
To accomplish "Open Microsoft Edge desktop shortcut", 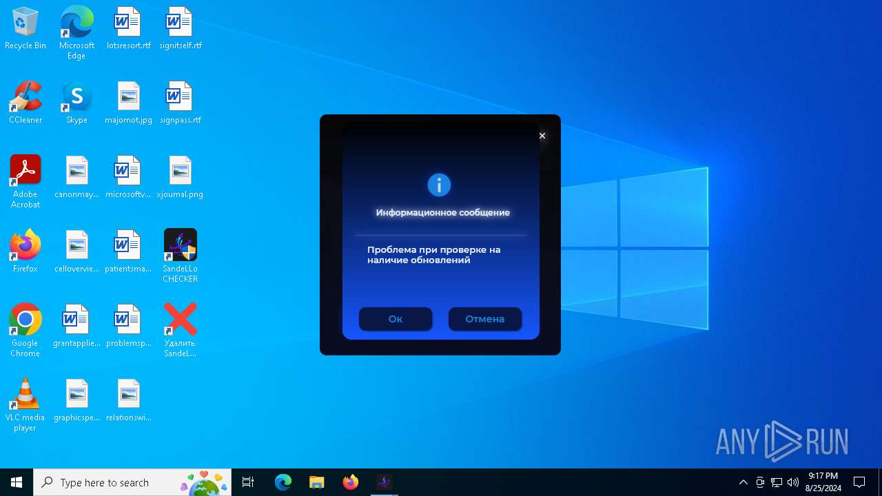I will (76, 32).
